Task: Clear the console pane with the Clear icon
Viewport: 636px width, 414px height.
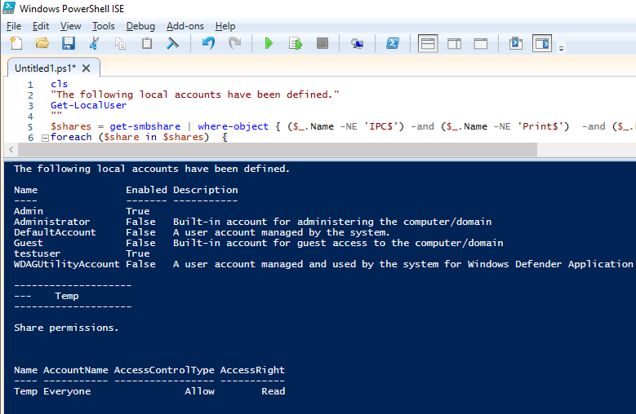Action: pyautogui.click(x=173, y=43)
